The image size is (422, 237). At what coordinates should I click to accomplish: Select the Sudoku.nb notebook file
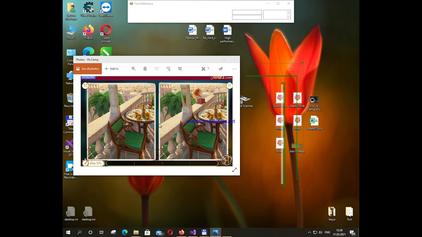(280, 100)
